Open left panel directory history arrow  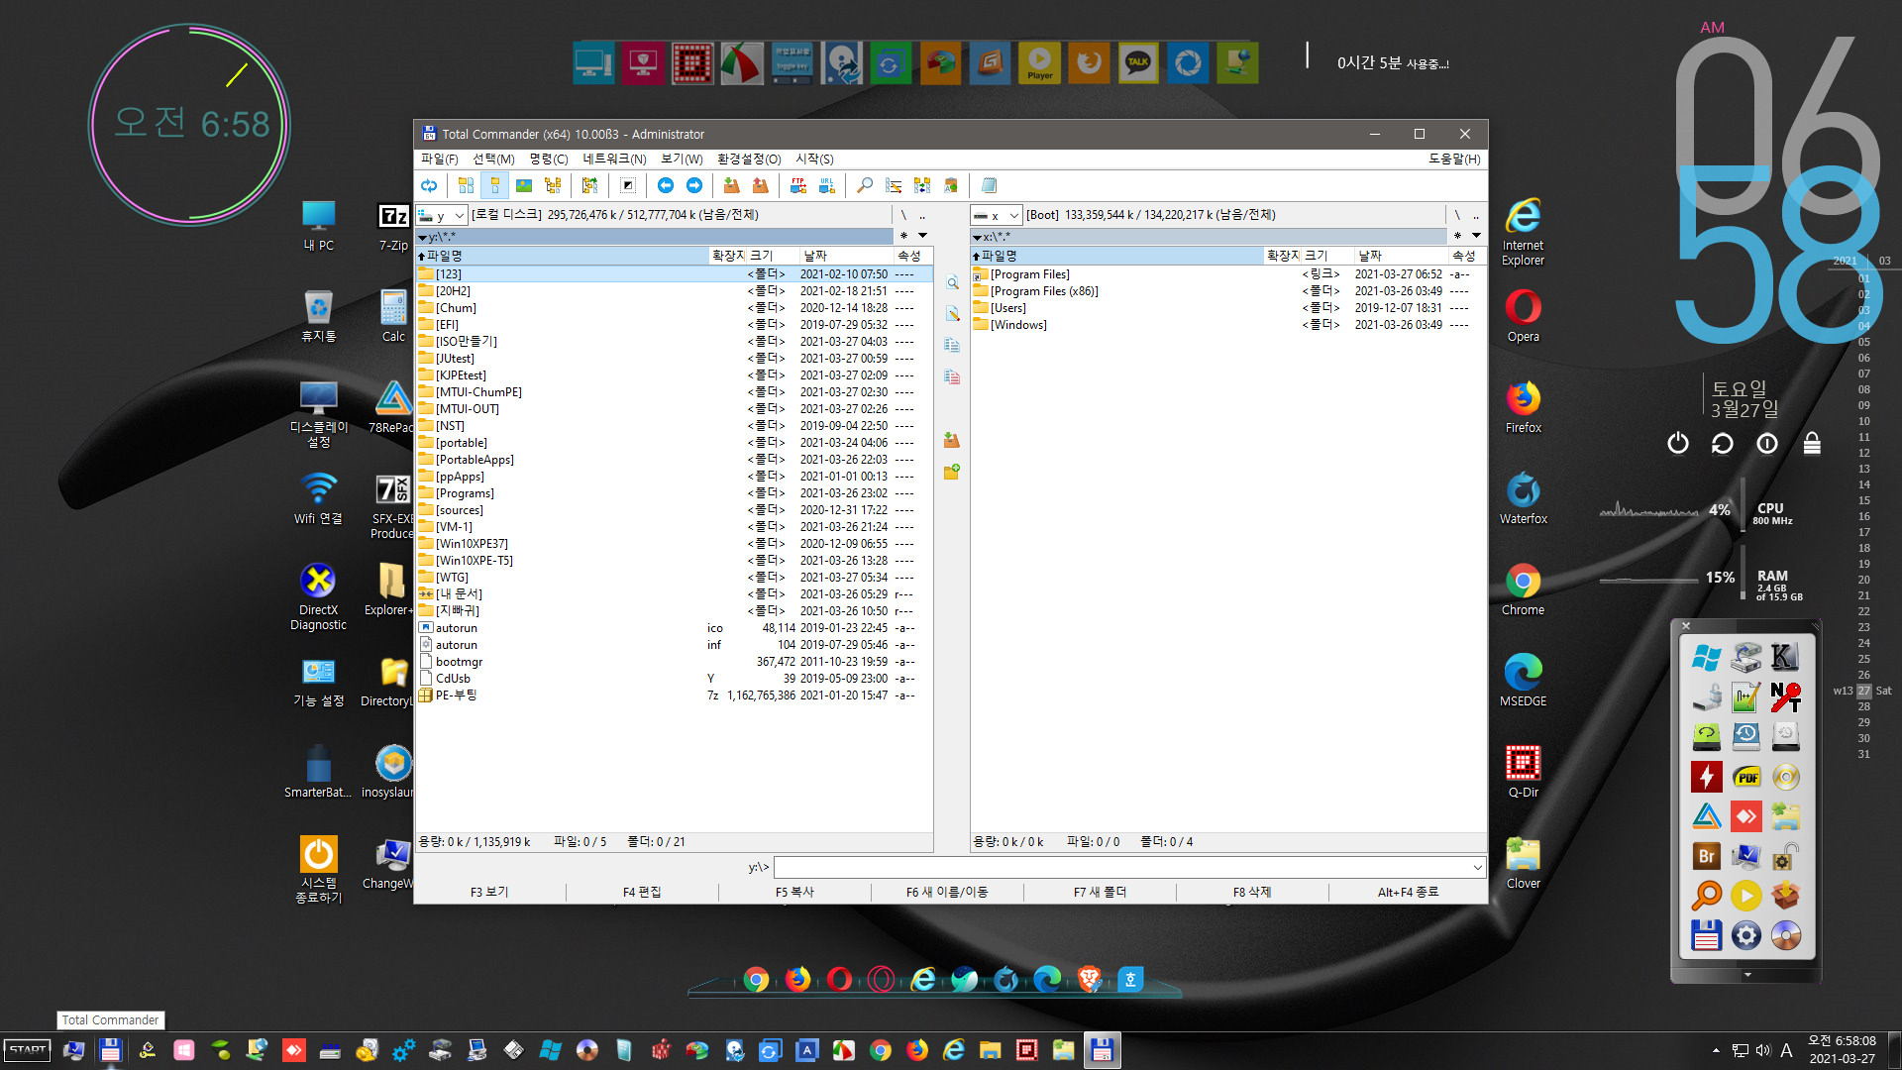pyautogui.click(x=922, y=236)
